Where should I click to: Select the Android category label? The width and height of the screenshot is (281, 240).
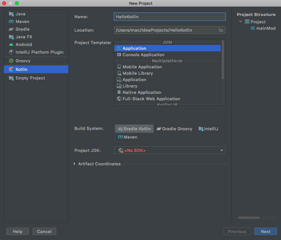24,44
